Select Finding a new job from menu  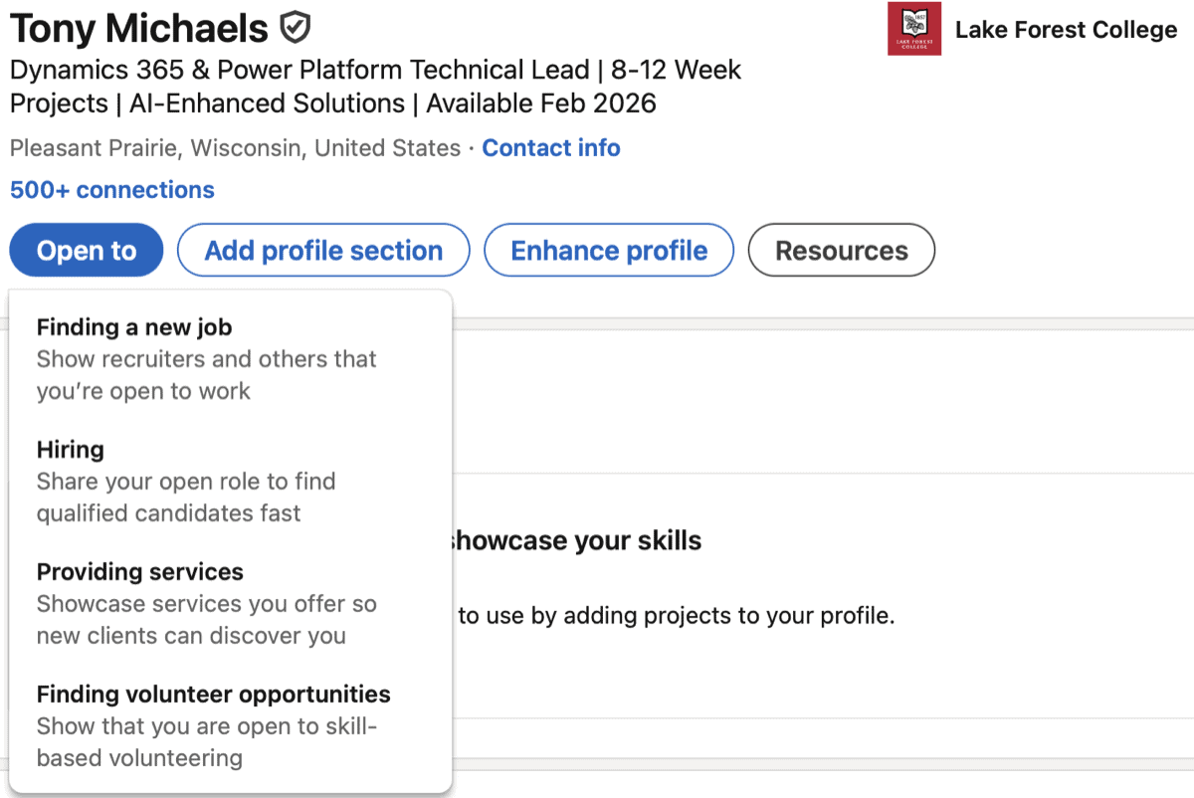[133, 327]
